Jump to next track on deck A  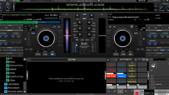click(x=59, y=27)
